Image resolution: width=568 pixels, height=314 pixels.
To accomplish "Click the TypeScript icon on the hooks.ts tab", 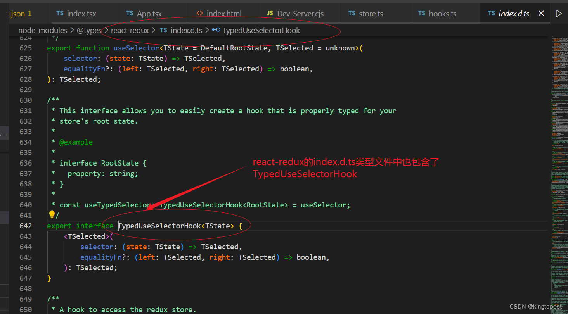I will (422, 13).
